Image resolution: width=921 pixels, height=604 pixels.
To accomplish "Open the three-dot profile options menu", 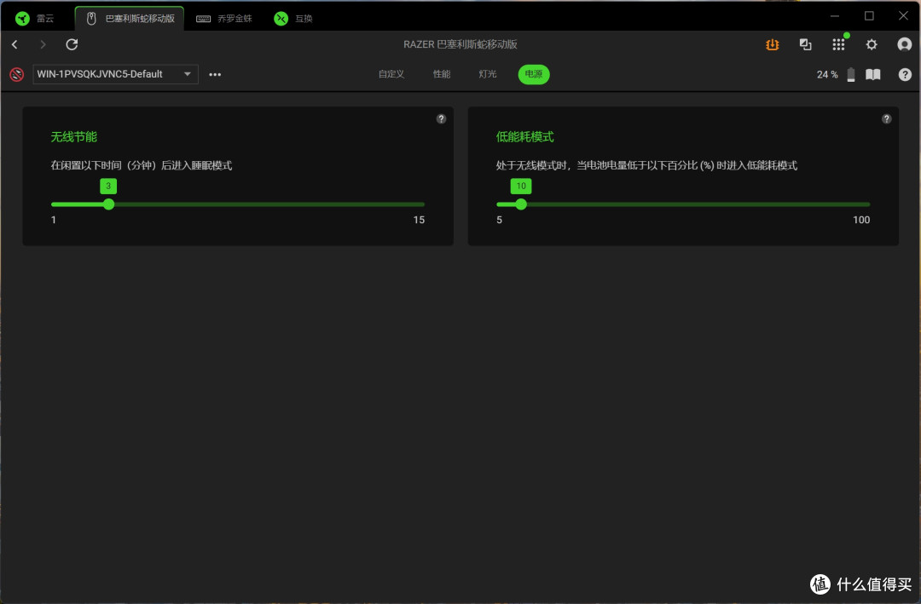I will pyautogui.click(x=215, y=75).
